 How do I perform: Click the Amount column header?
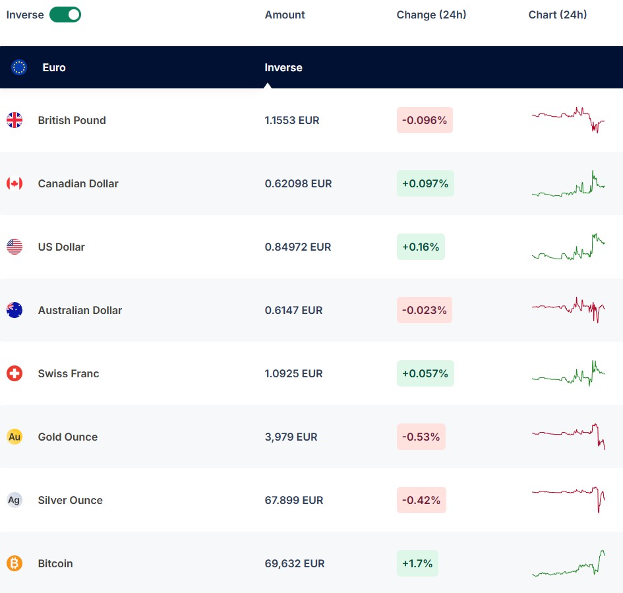(285, 15)
